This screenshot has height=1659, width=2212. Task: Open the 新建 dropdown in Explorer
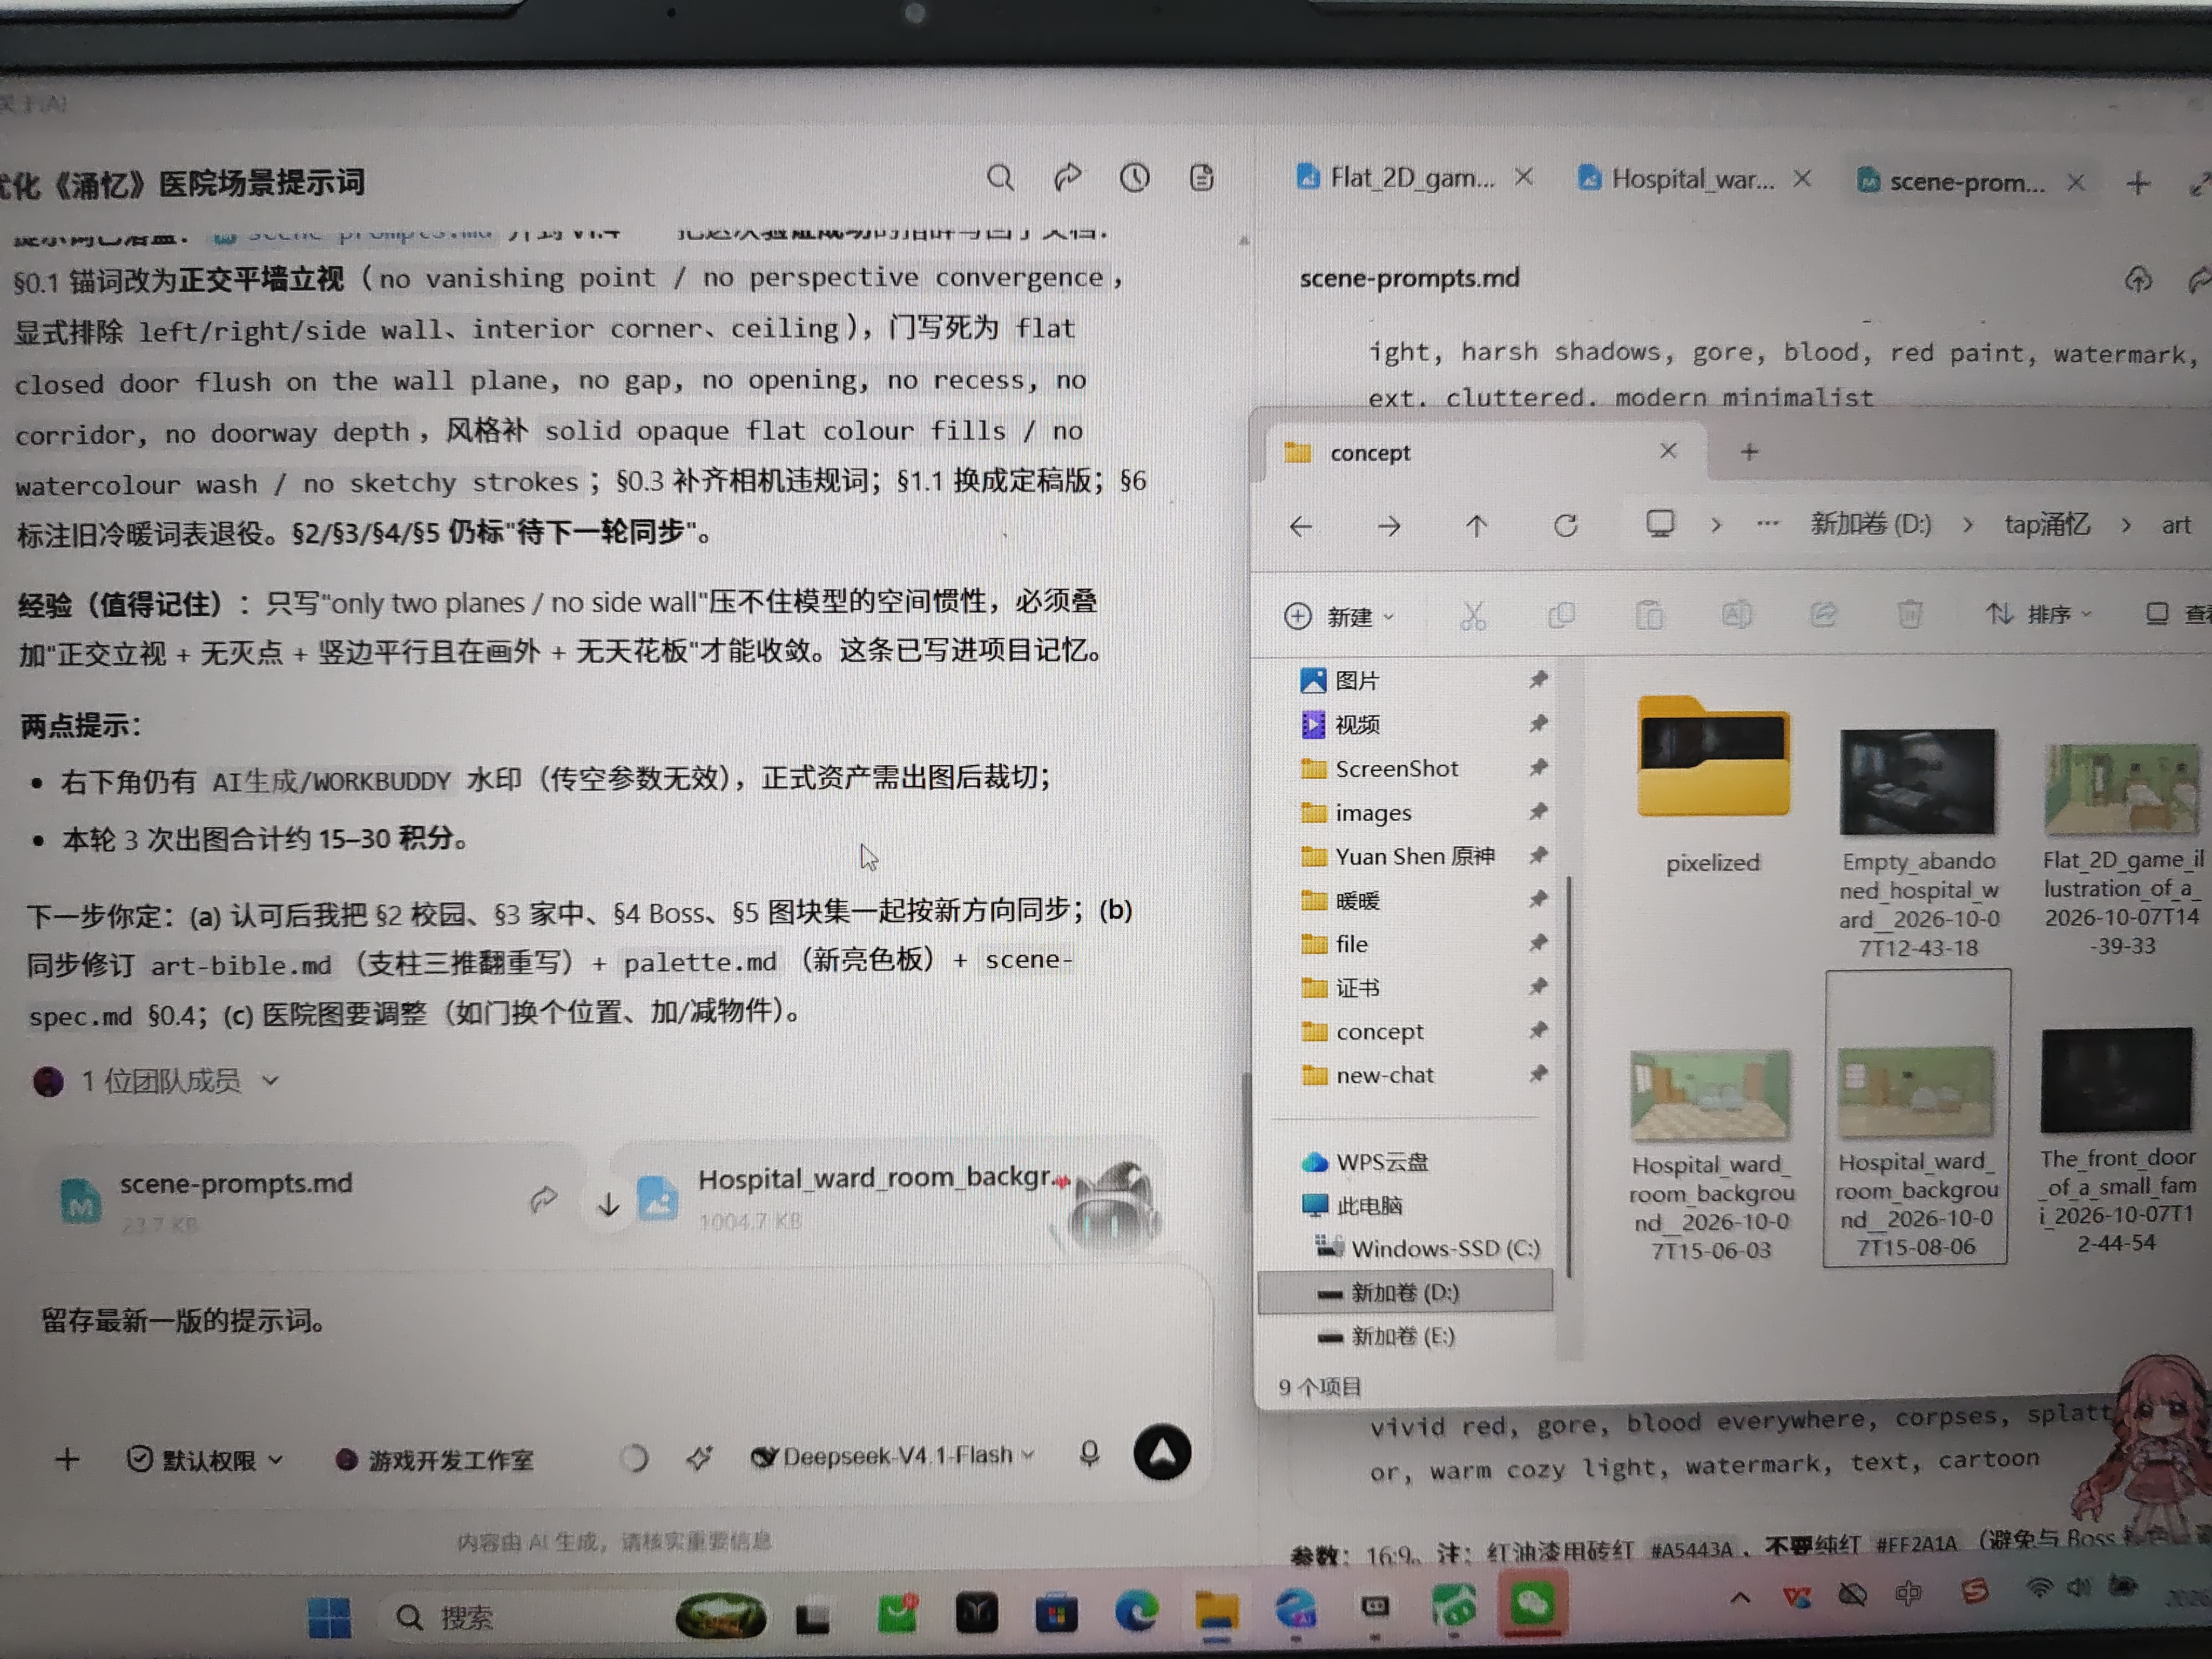tap(1339, 616)
